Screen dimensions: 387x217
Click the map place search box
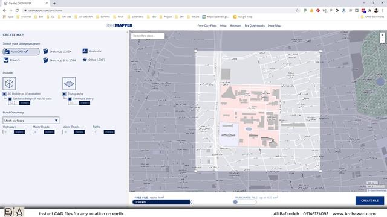148,36
